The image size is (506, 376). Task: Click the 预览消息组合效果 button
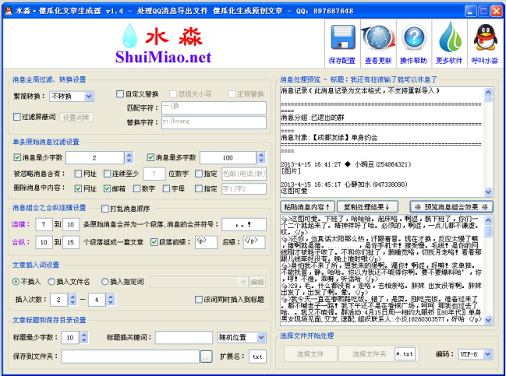[451, 207]
